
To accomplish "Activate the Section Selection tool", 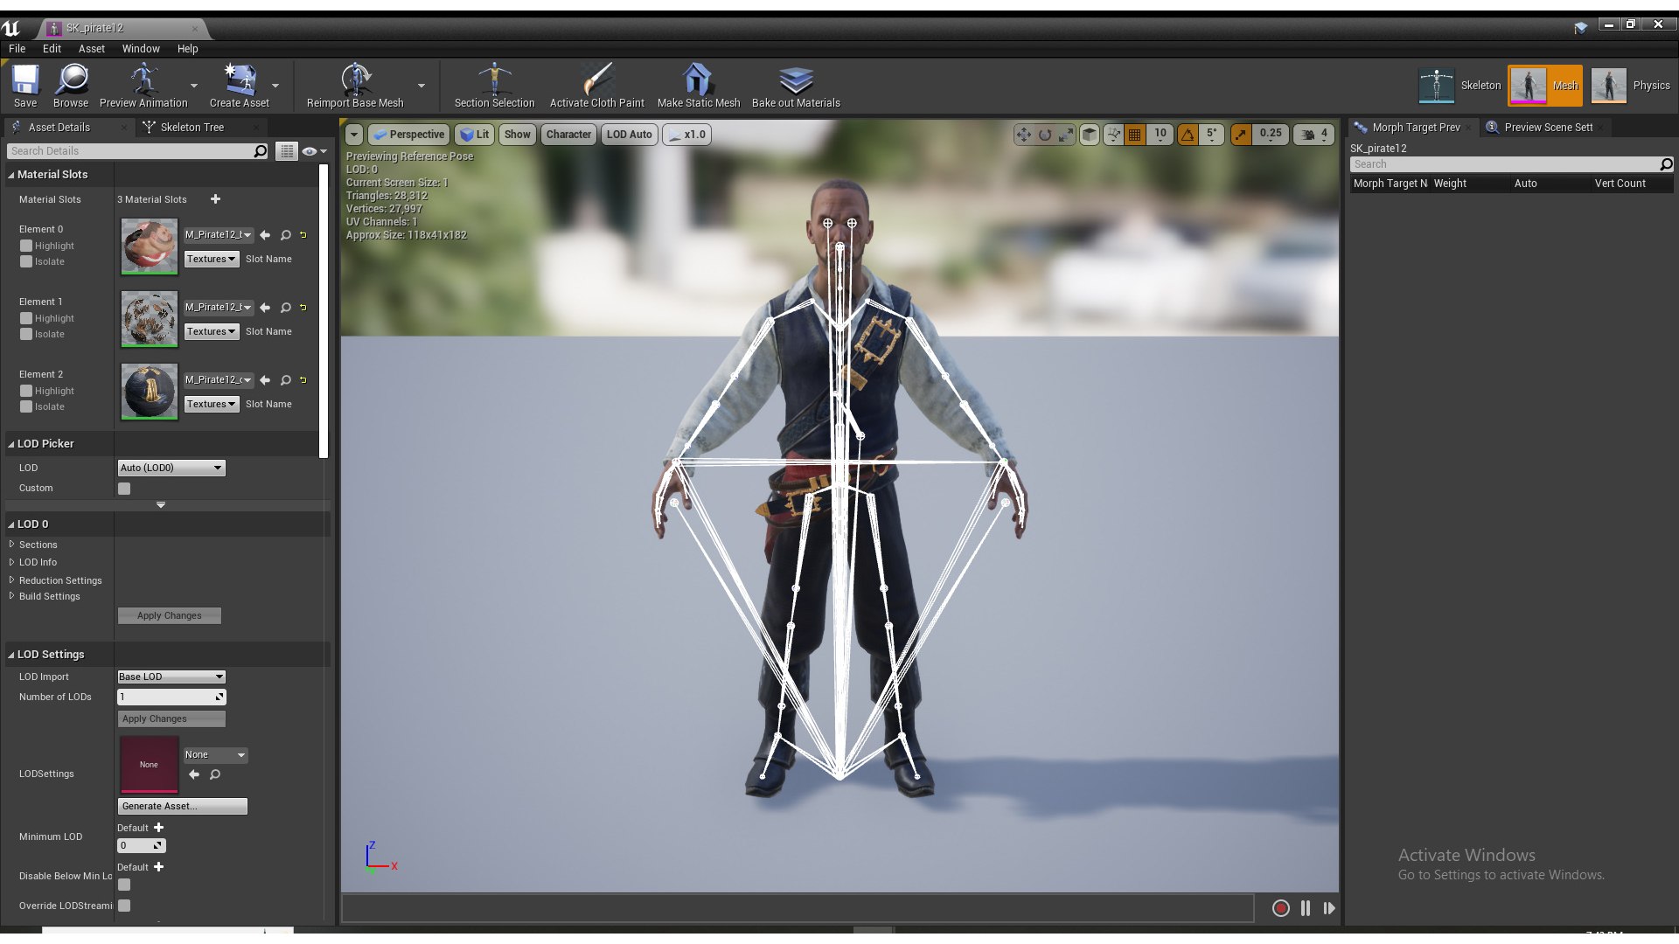I will tap(494, 85).
